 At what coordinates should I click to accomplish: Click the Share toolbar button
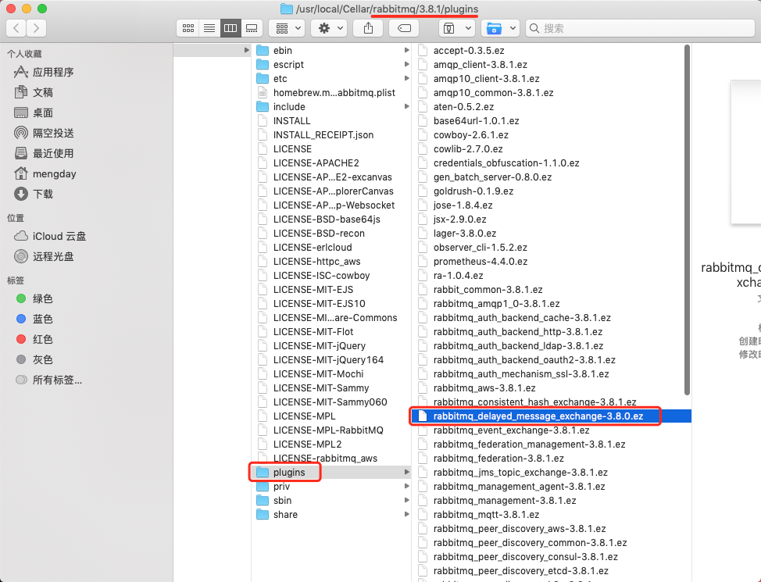tap(368, 28)
